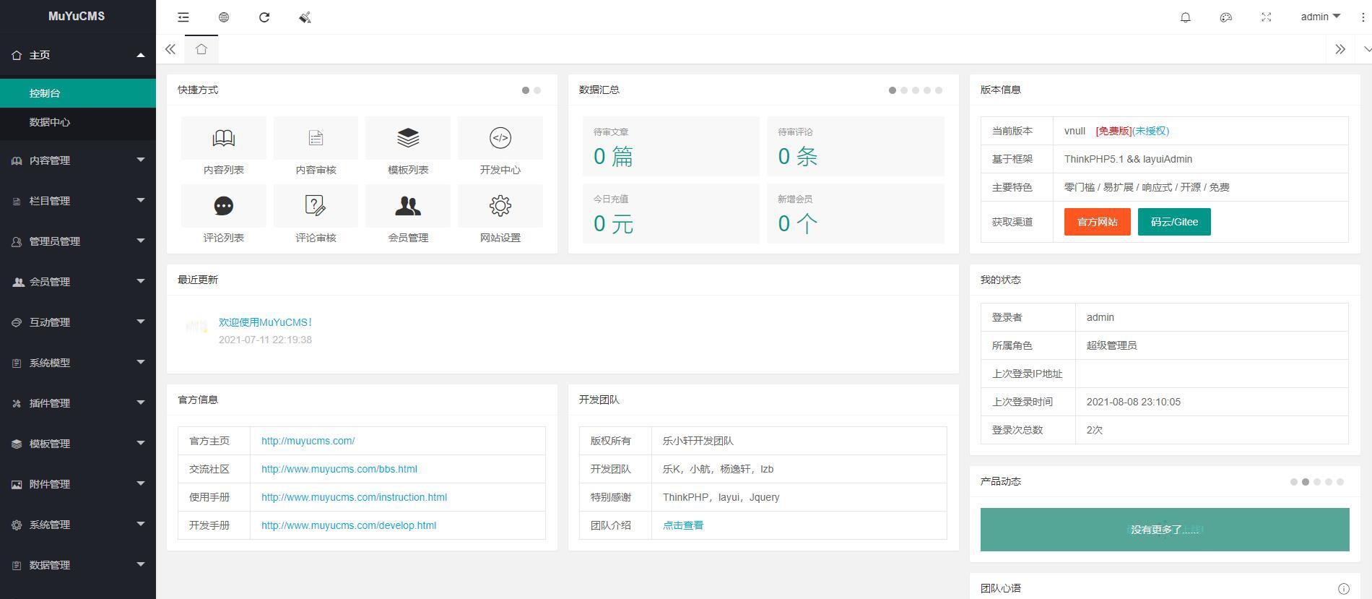Switch to the home tab

201,49
